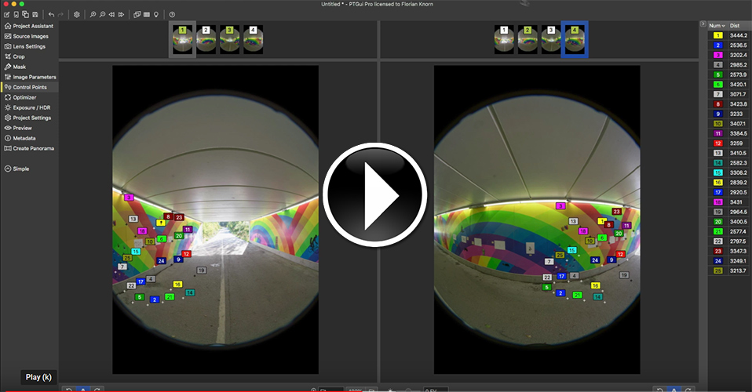Click the Redo arrow icon
Image resolution: width=752 pixels, height=392 pixels.
[x=61, y=15]
